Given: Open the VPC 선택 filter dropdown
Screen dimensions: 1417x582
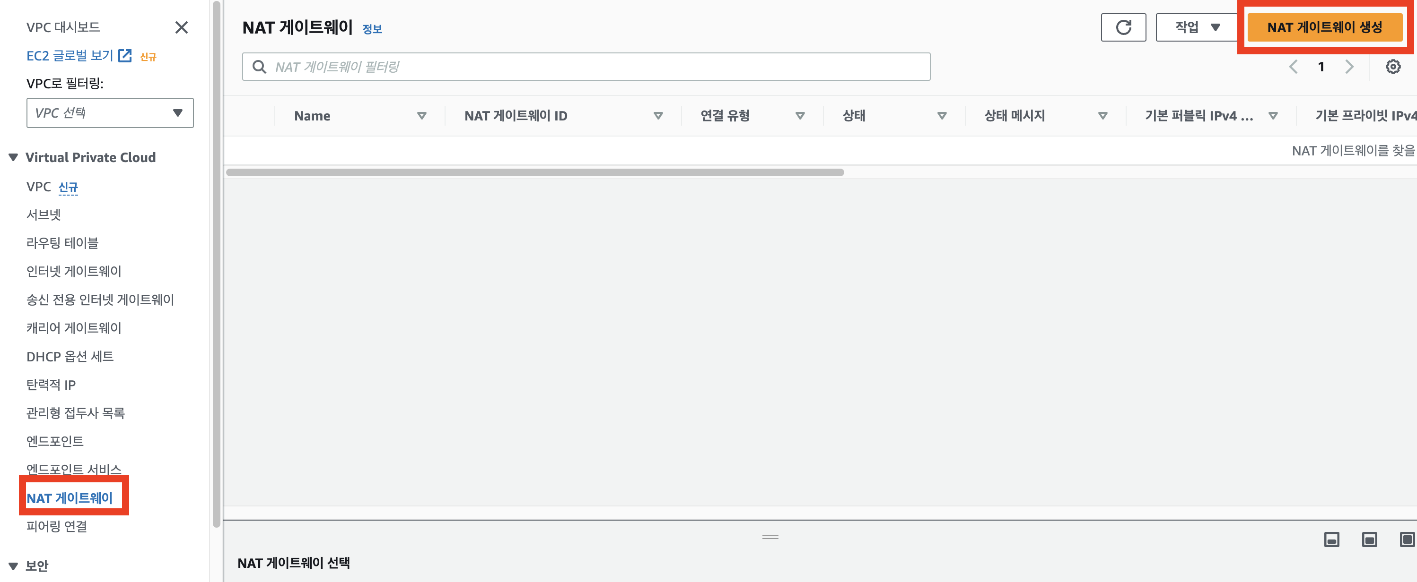Looking at the screenshot, I should [x=110, y=112].
